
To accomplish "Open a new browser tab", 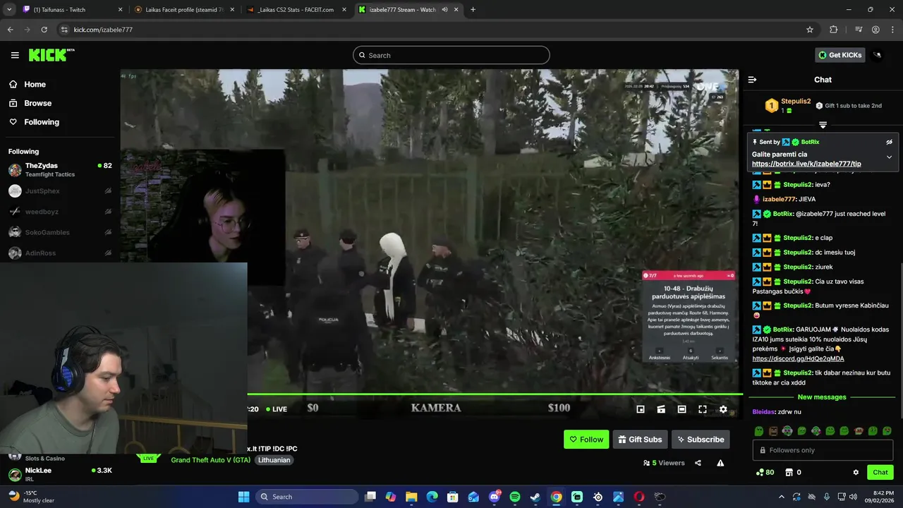I will (473, 10).
